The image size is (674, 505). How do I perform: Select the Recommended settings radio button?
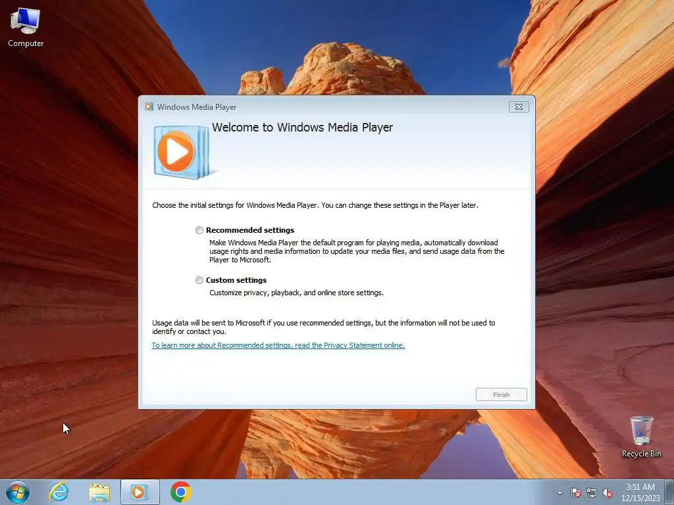point(199,230)
